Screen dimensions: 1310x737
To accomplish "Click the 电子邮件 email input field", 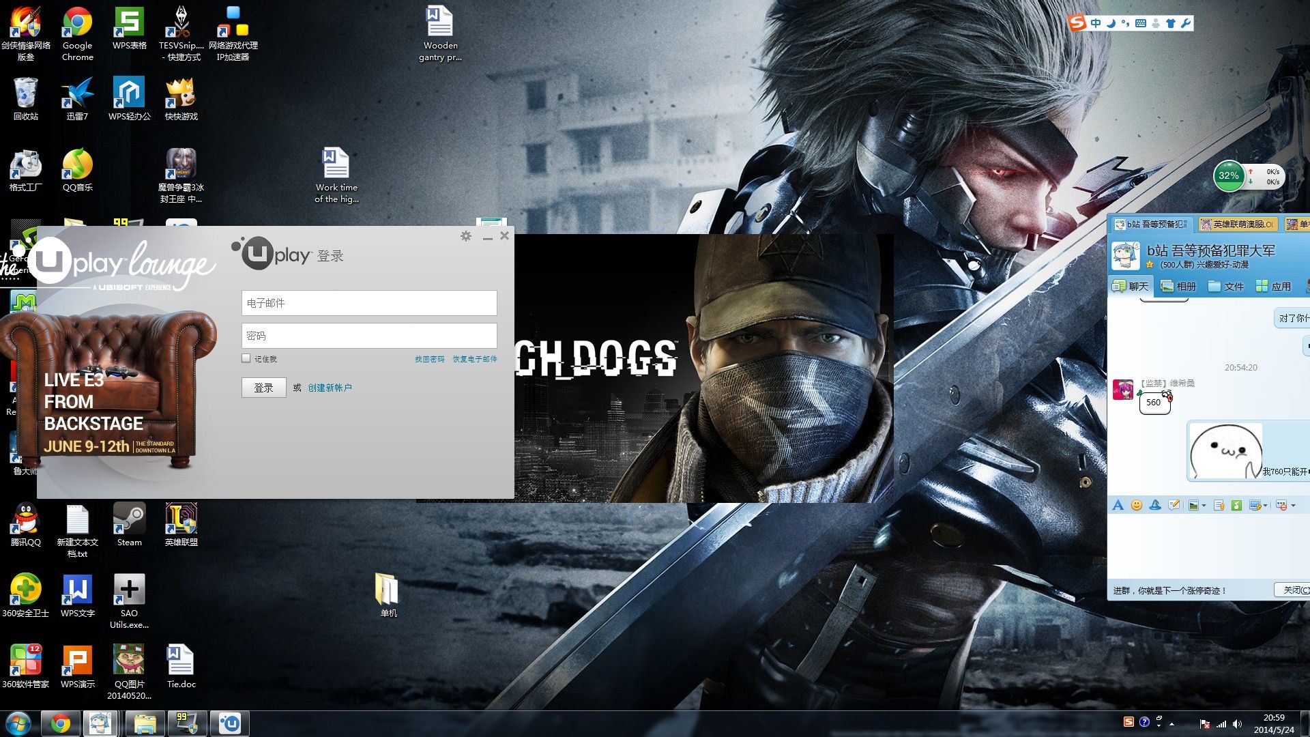I will click(x=369, y=303).
